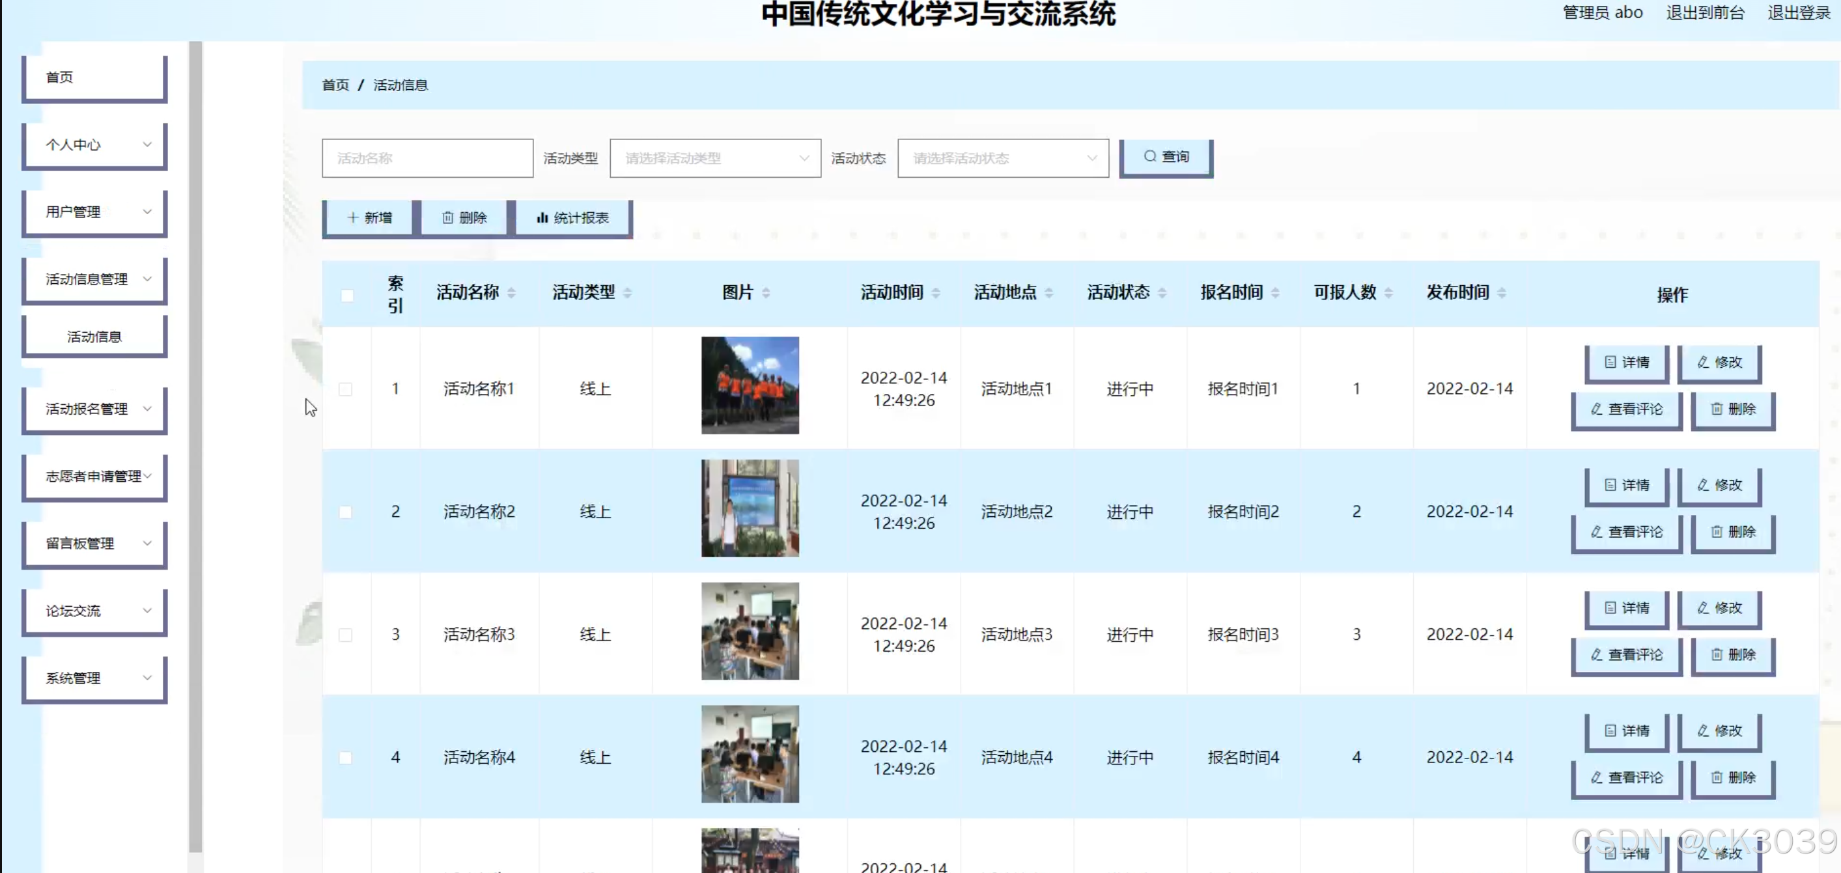Open 活动信息 submenu item in sidebar

point(95,337)
